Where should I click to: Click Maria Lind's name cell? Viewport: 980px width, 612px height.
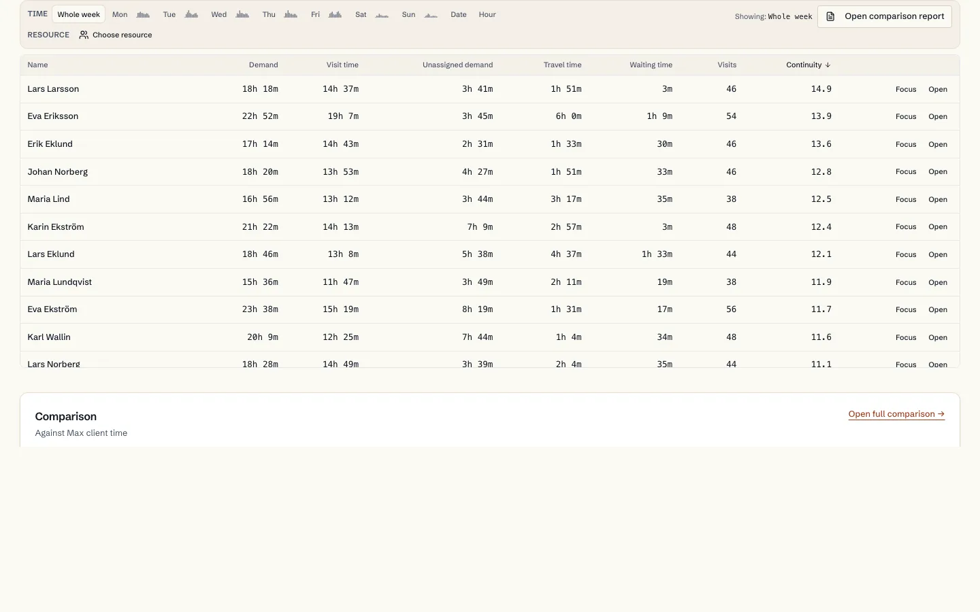point(48,199)
